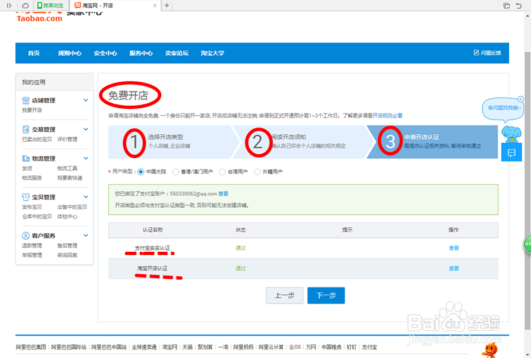Click 体检中心 sidebar link
The width and height of the screenshot is (531, 358).
coord(67,217)
